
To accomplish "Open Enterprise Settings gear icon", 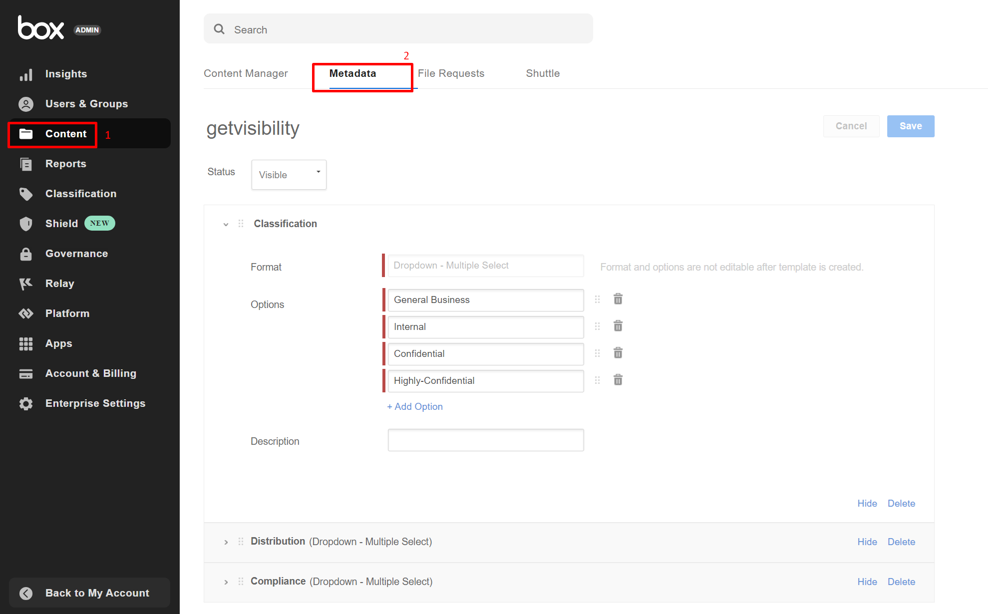I will (x=26, y=403).
